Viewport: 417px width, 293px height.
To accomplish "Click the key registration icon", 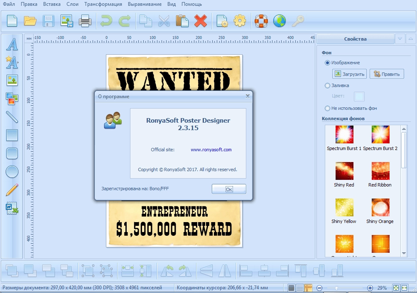I will click(298, 21).
